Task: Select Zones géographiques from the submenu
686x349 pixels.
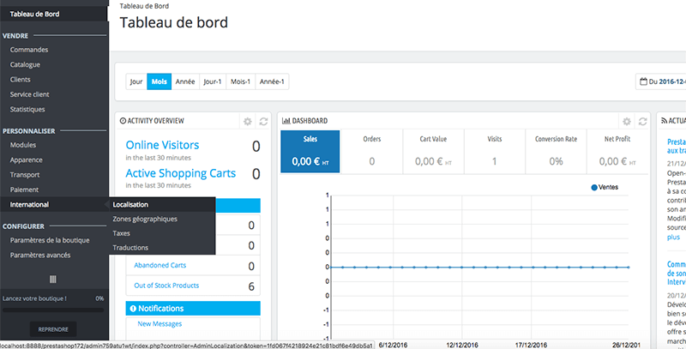Action: pos(145,219)
